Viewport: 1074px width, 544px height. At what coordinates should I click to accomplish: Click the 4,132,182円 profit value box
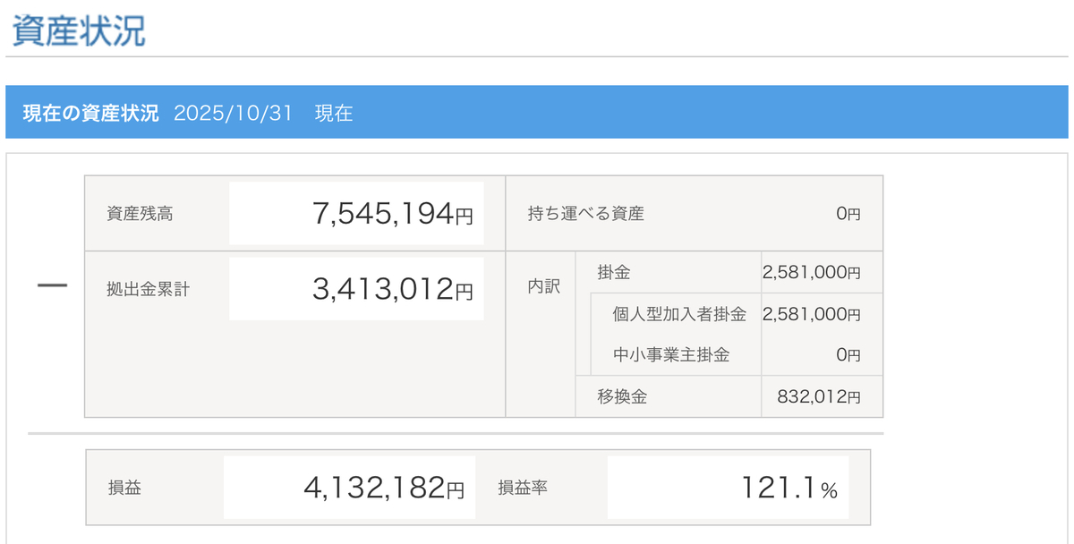tap(383, 488)
